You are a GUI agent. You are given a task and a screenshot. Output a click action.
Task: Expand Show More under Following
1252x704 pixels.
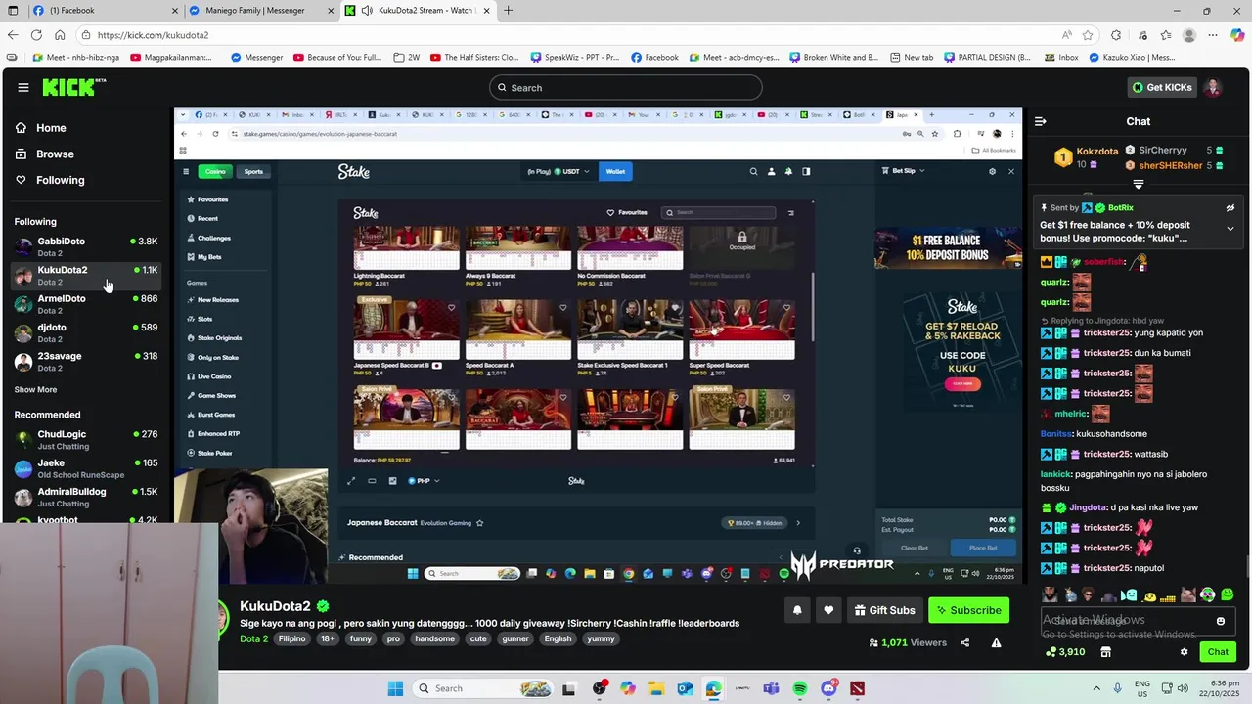pos(35,389)
